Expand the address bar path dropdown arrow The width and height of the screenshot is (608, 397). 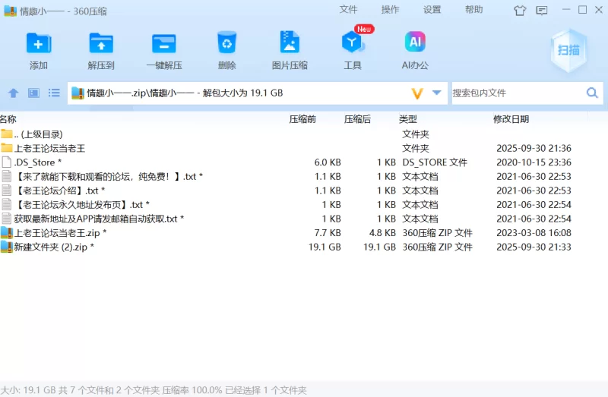click(437, 93)
